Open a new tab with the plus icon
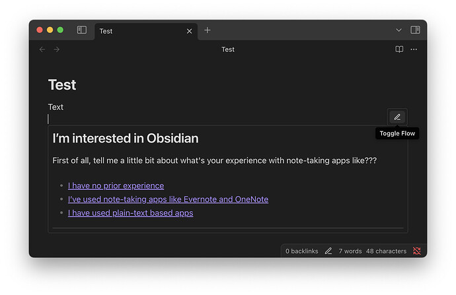This screenshot has width=456, height=295. tap(207, 30)
